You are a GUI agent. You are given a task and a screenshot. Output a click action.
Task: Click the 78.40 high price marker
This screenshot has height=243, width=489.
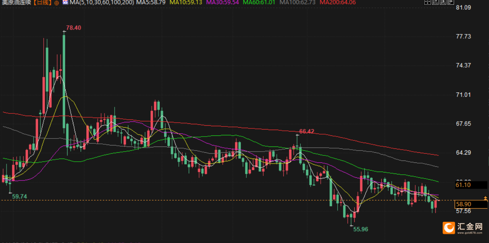[74, 28]
